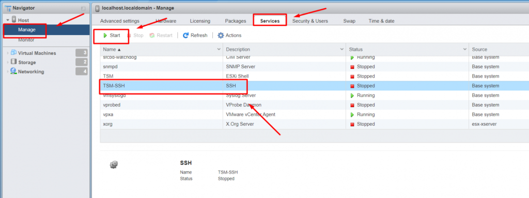529x198 pixels.
Task: Click the Host server icon in Navigator
Action: pyautogui.click(x=14, y=20)
